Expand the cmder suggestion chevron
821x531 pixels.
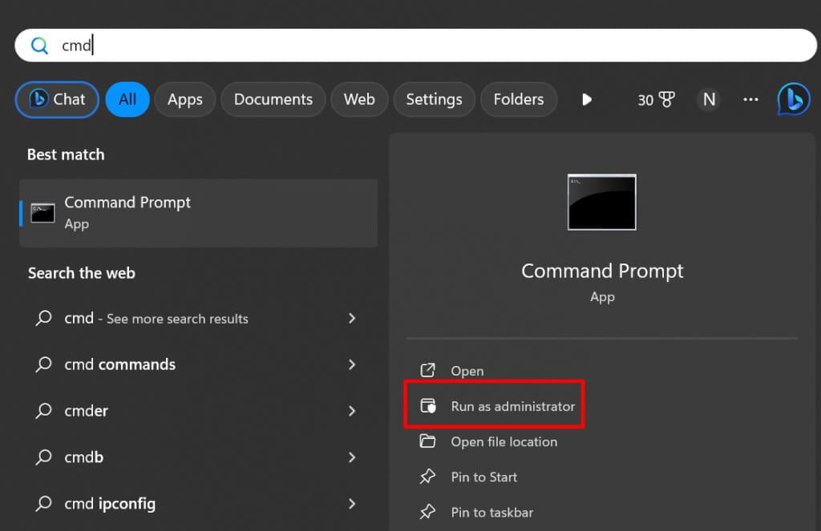351,411
